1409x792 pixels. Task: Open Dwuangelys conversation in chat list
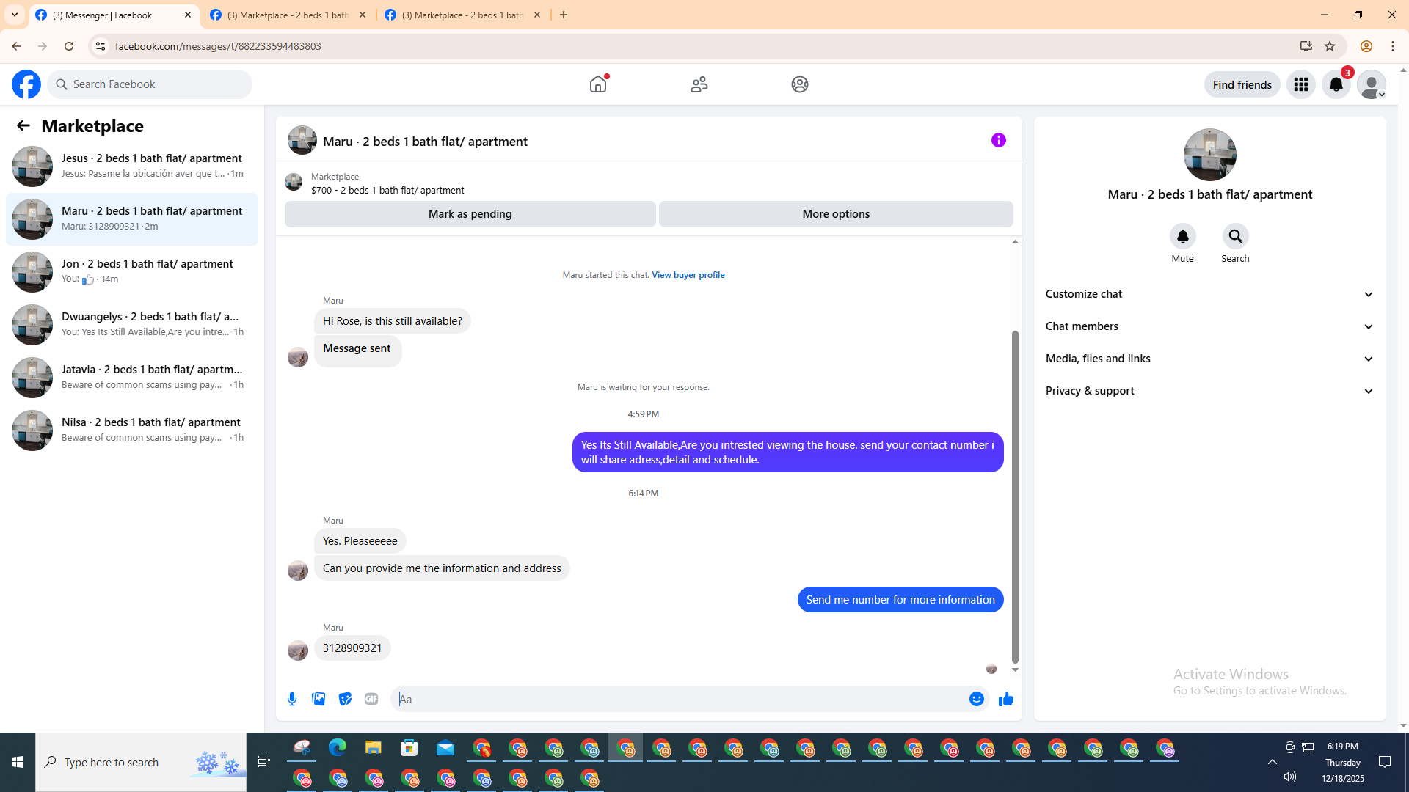pyautogui.click(x=132, y=325)
